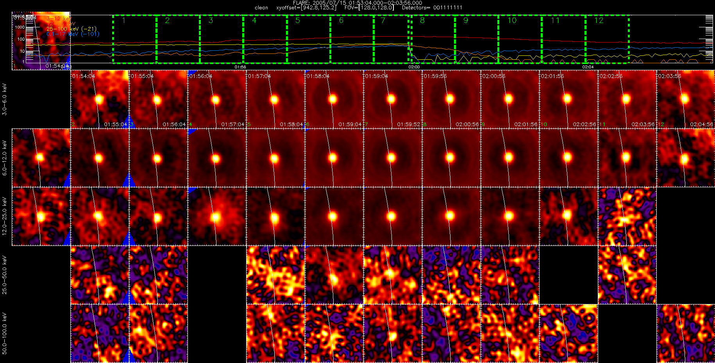Click the '50.0-100.0 keV' row label
Screen dimensions: 715x363
tap(5, 333)
